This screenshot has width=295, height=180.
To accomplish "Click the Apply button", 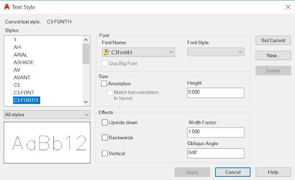I will (192, 172).
